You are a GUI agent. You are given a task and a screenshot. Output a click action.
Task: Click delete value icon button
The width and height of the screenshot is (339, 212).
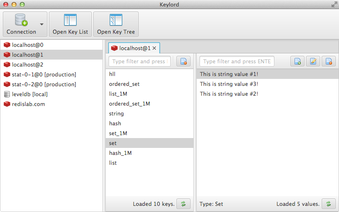(329, 61)
